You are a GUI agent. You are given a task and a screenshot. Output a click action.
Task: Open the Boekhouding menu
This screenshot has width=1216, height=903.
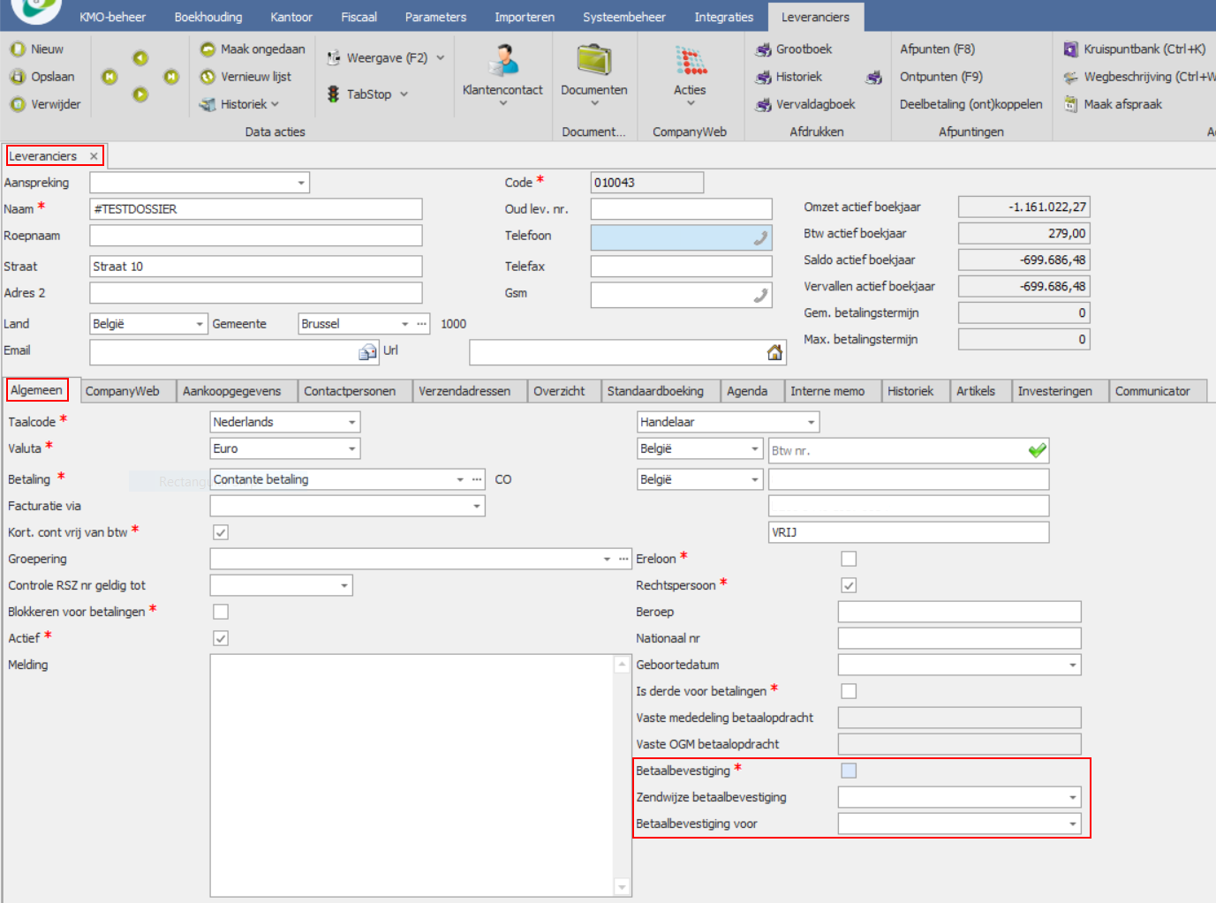(208, 17)
